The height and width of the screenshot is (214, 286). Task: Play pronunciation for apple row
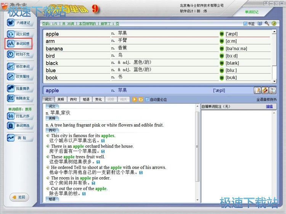(x=222, y=34)
